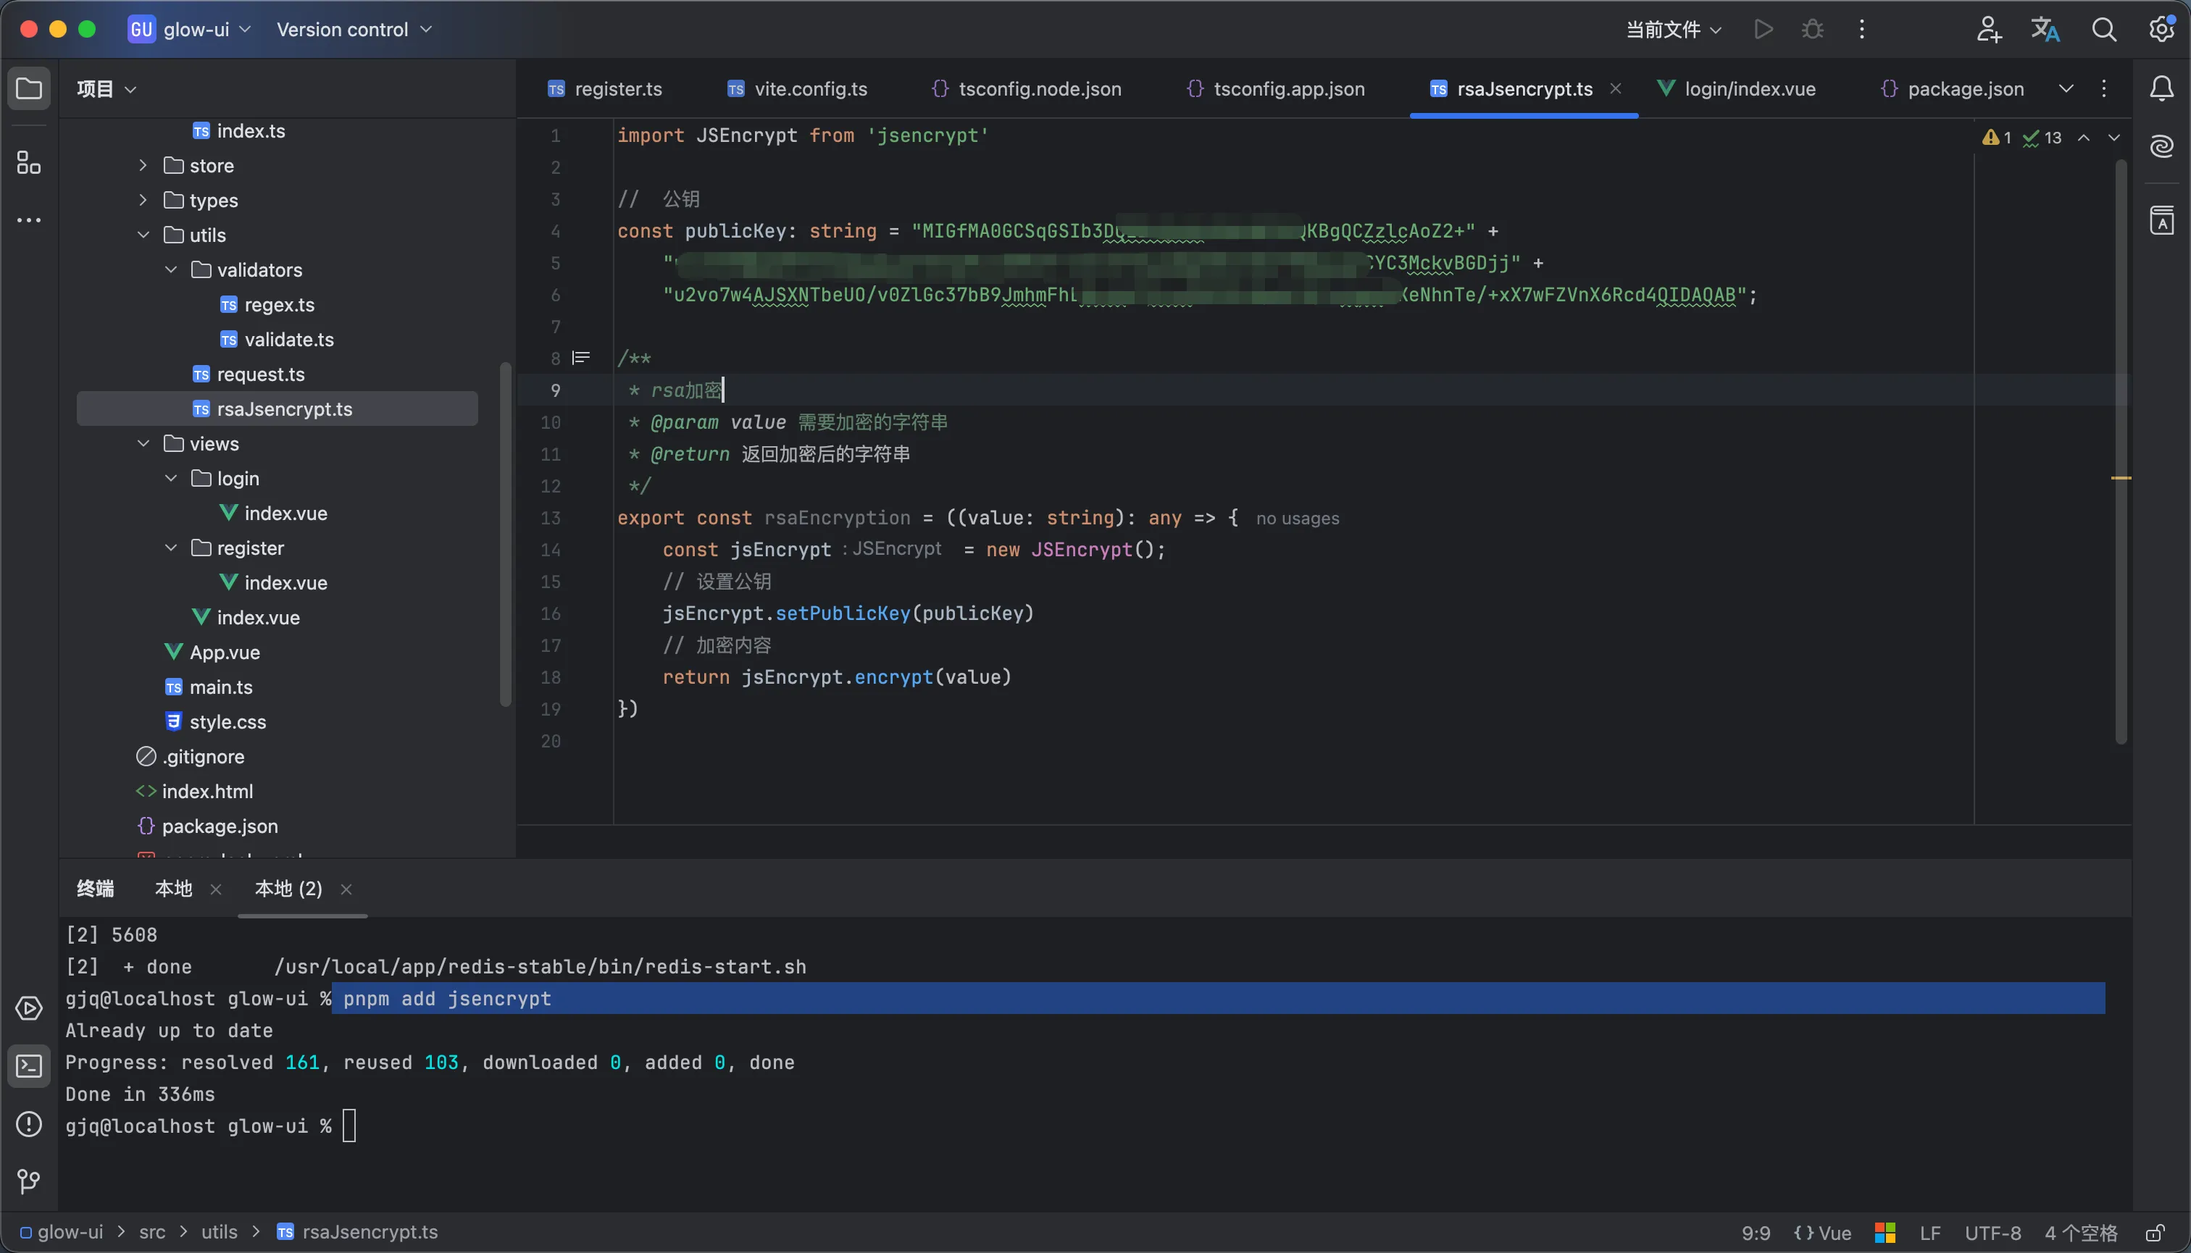2191x1253 pixels.
Task: Toggle the Project tool window folder icon
Action: [28, 88]
